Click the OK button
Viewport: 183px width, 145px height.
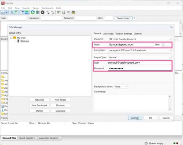tap(150, 118)
